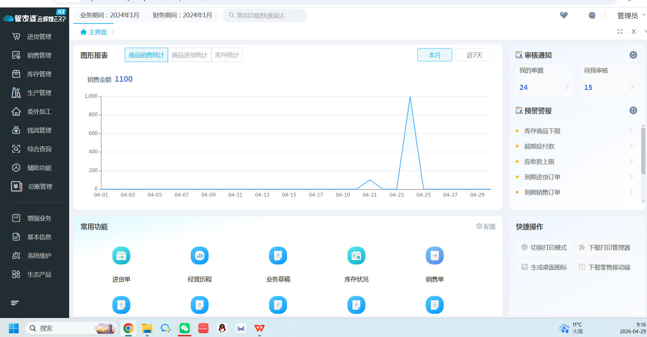Screen dimensions: 647x337
Task: Open 总账管理 in the sidebar
Action: [32, 186]
